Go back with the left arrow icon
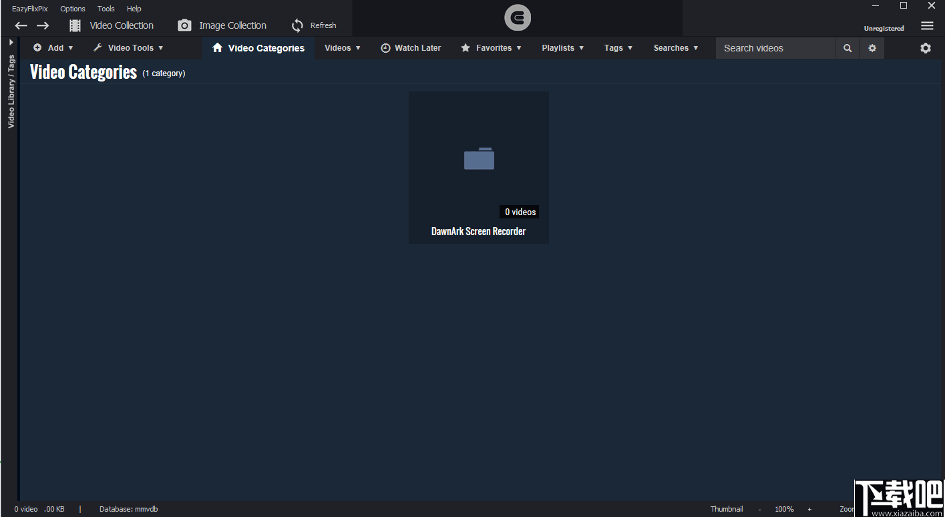945x517 pixels. [x=21, y=25]
